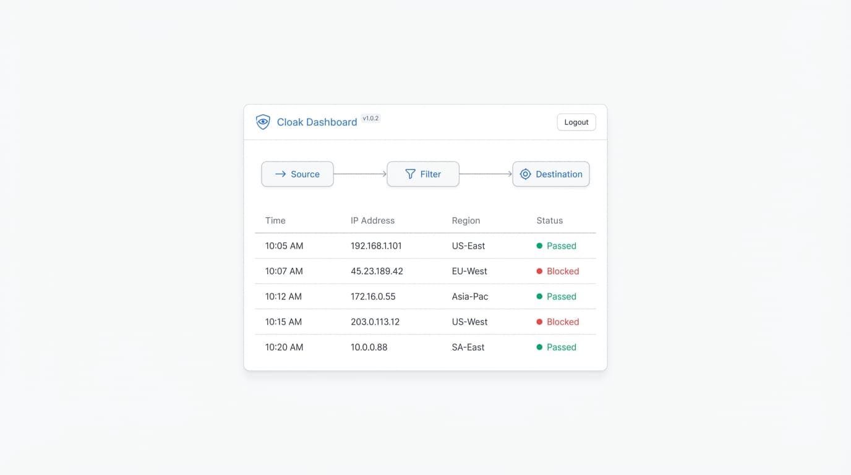Click the funnel icon in Filter
This screenshot has width=851, height=475.
(410, 174)
